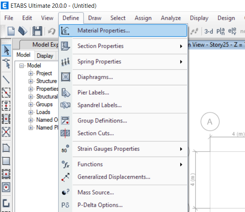
Task: Select the pointer Select Object tool
Action: coord(6,50)
